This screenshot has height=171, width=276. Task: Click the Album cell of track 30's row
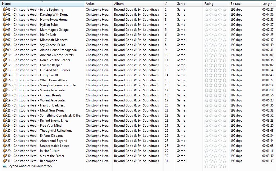pyautogui.click(x=137, y=156)
